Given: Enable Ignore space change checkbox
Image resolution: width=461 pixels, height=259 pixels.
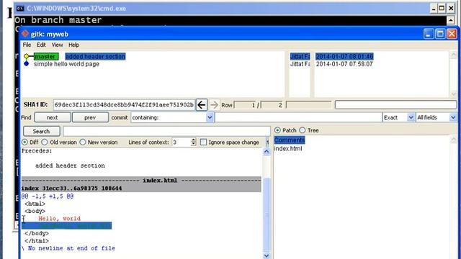Looking at the screenshot, I should [x=203, y=142].
